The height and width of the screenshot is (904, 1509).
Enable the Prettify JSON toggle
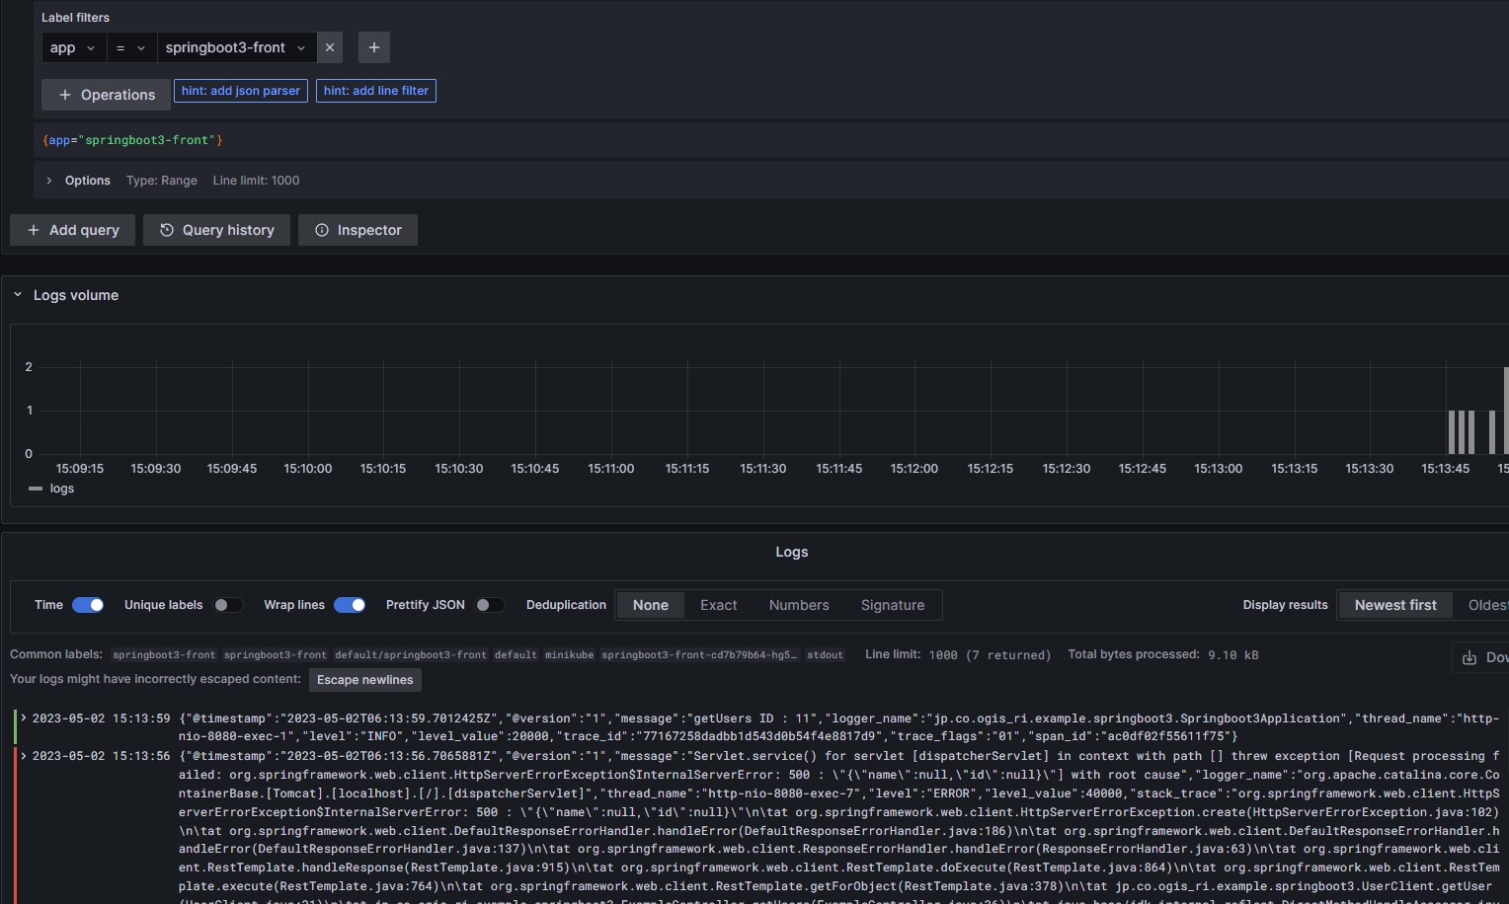(x=489, y=605)
